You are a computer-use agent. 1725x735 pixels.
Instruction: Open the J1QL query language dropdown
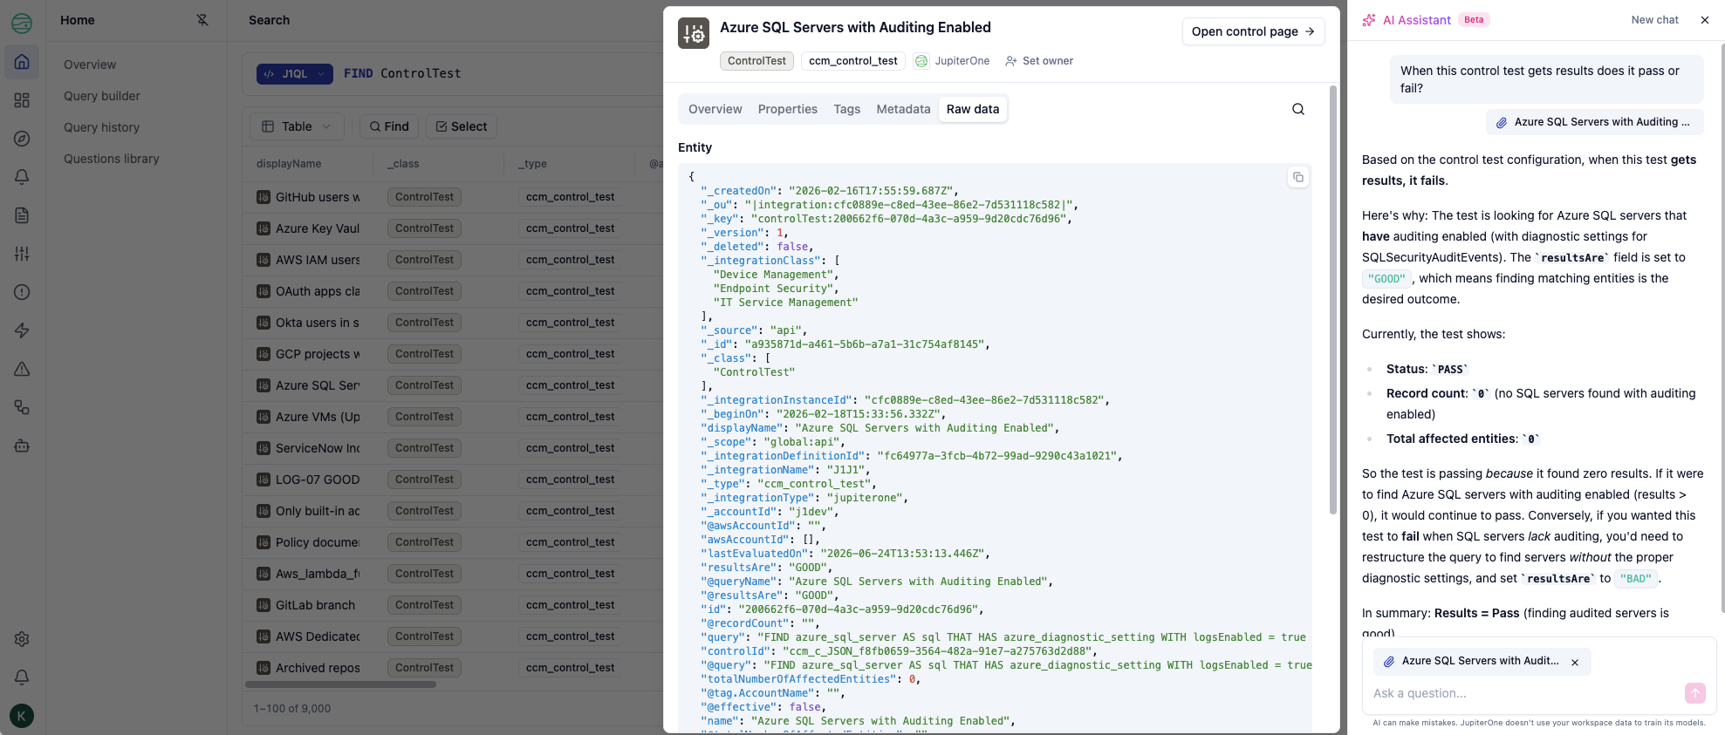click(295, 74)
